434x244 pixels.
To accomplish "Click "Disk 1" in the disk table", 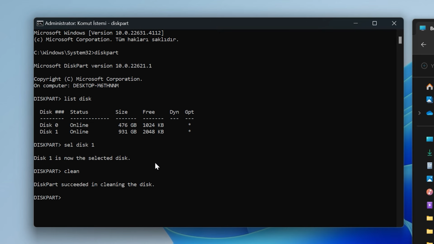I will pos(49,132).
